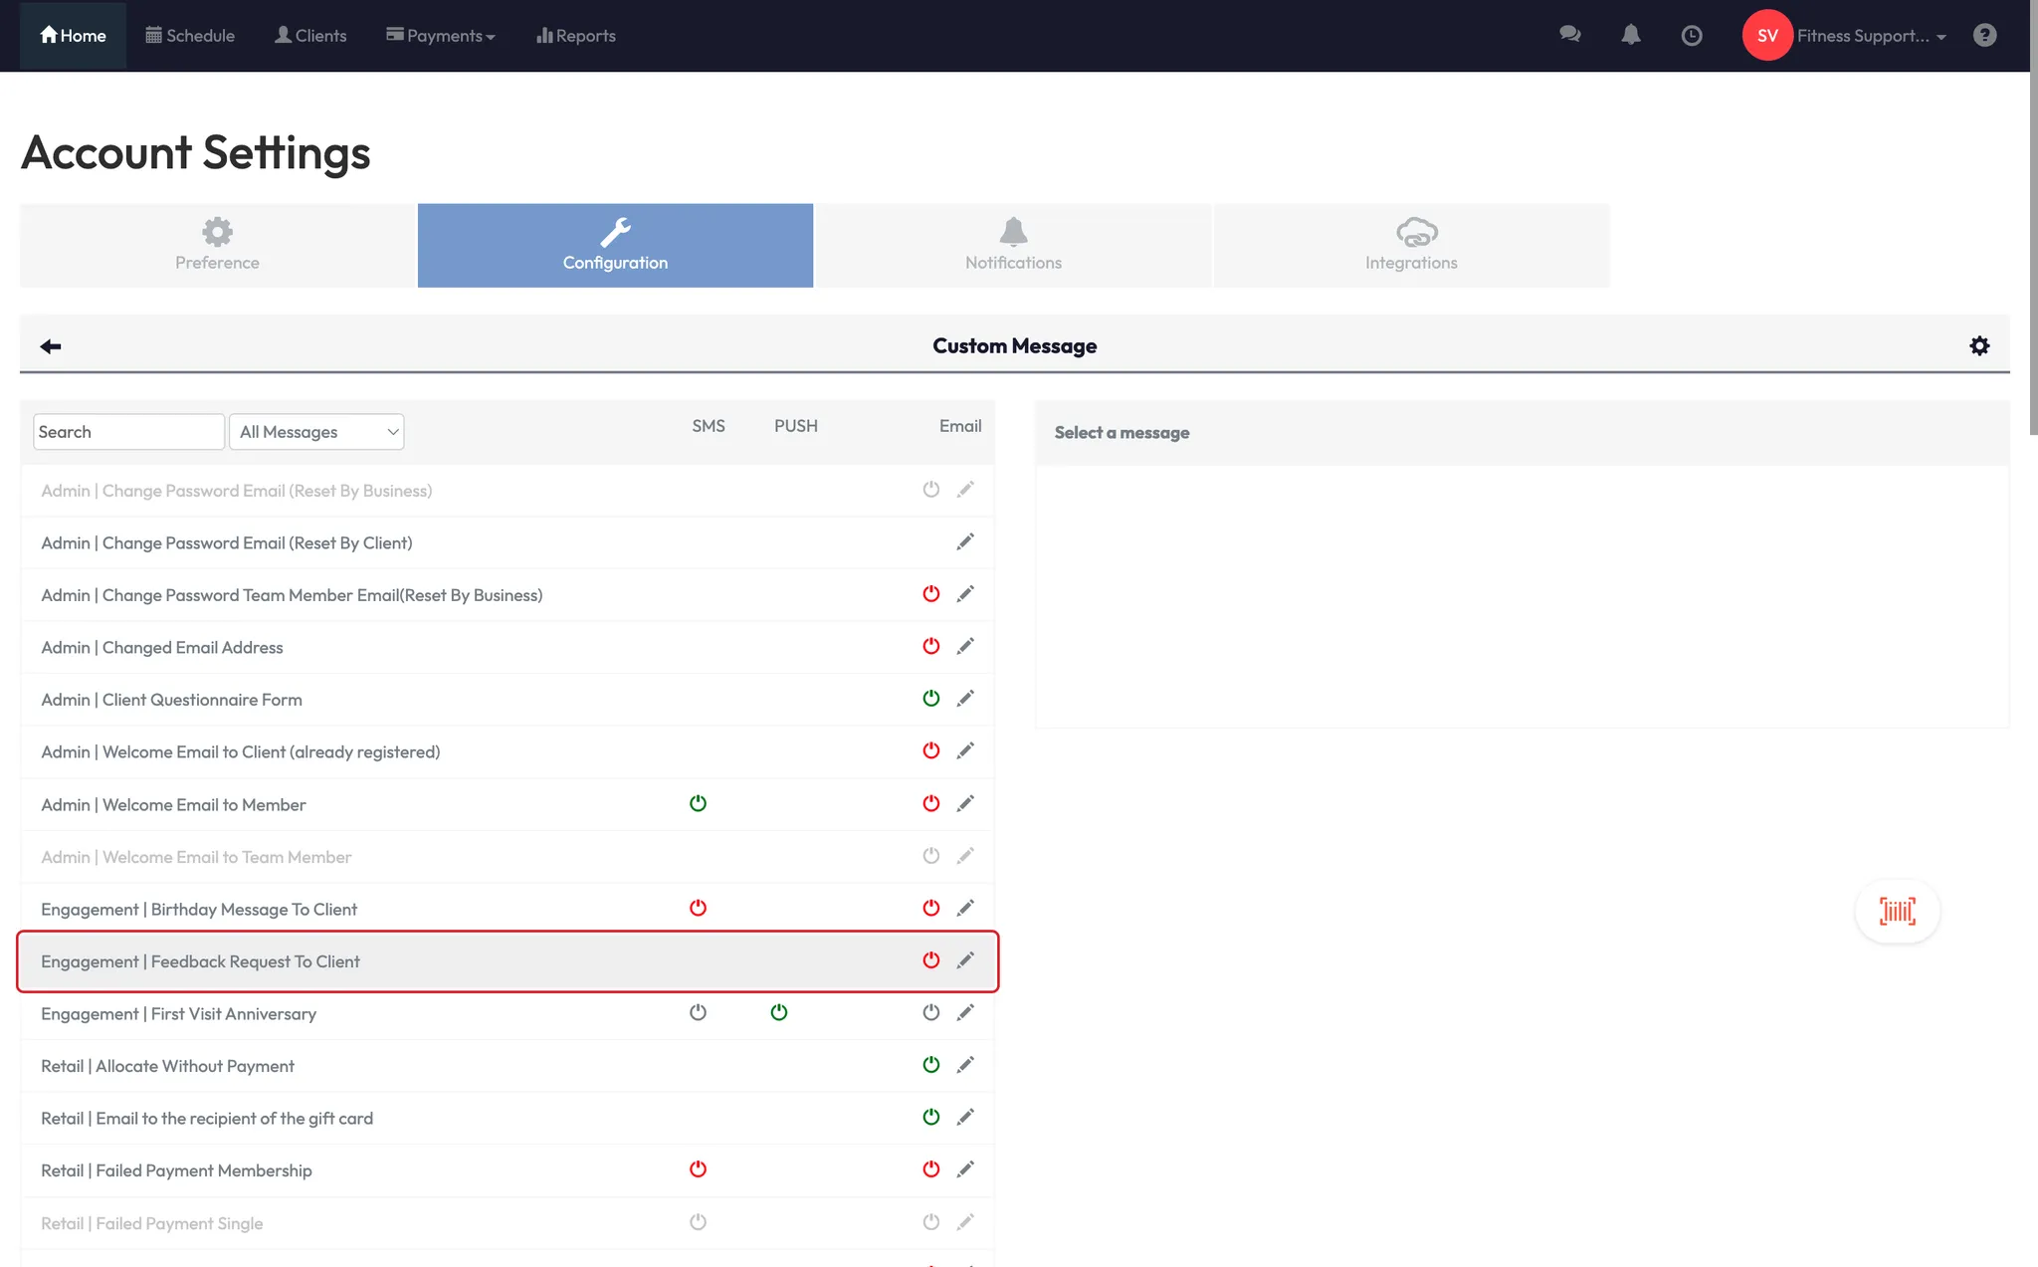Screen dimensions: 2038x1267
Task: Open the Payments menu dropdown
Action: (x=440, y=36)
